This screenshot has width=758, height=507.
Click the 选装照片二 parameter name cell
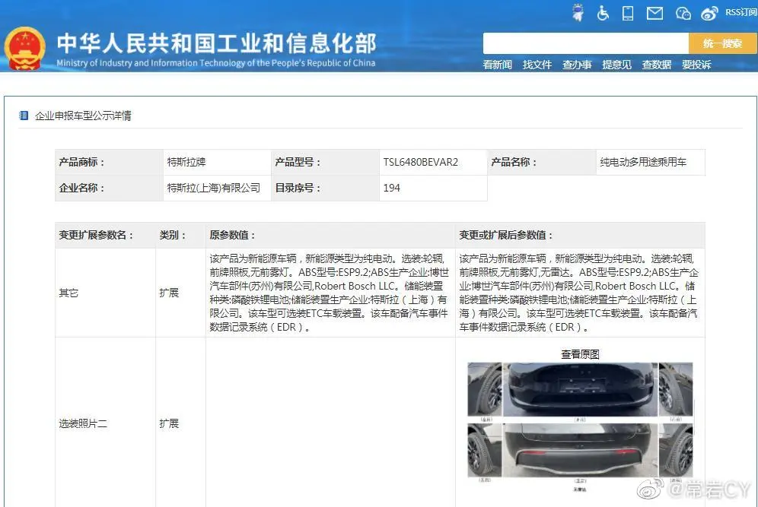tap(105, 423)
